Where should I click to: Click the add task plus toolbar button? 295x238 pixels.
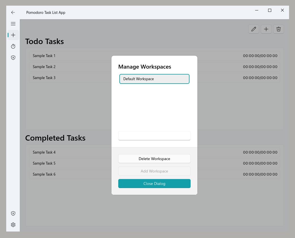(266, 29)
